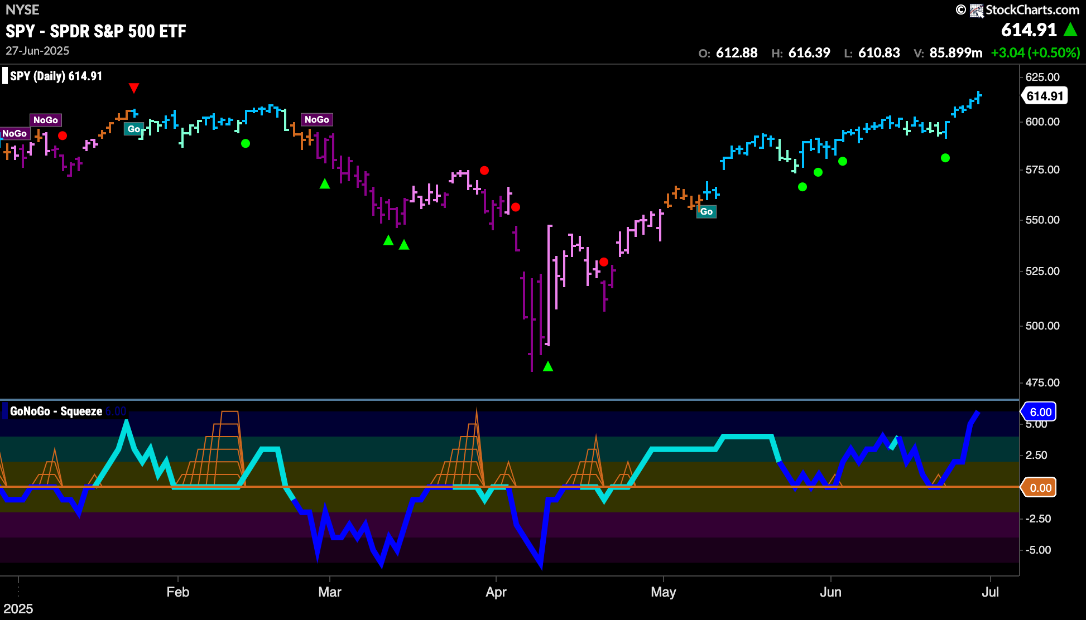1086x620 pixels.
Task: Click the green dot marker in mid-February
Action: pyautogui.click(x=246, y=143)
